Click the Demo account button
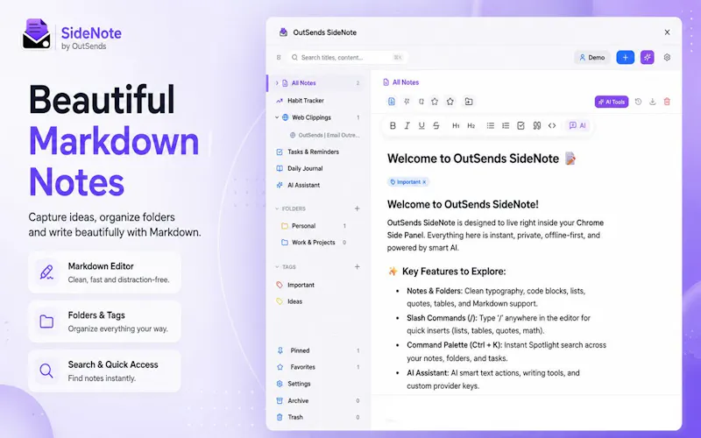The image size is (701, 438). [x=592, y=57]
